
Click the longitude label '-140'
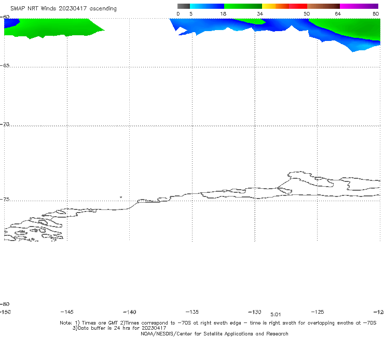click(x=130, y=312)
